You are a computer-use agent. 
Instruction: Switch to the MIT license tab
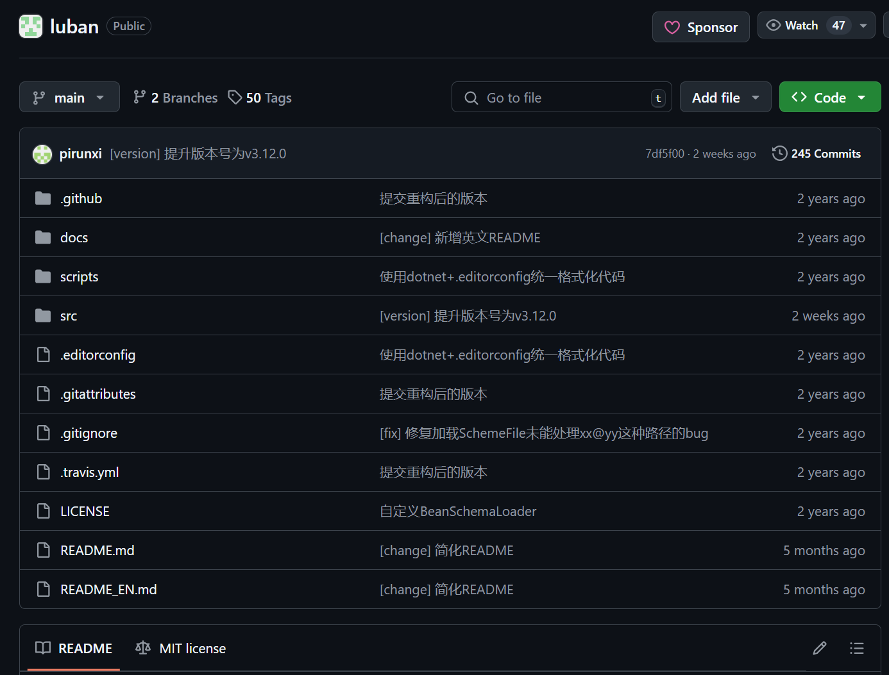[192, 648]
